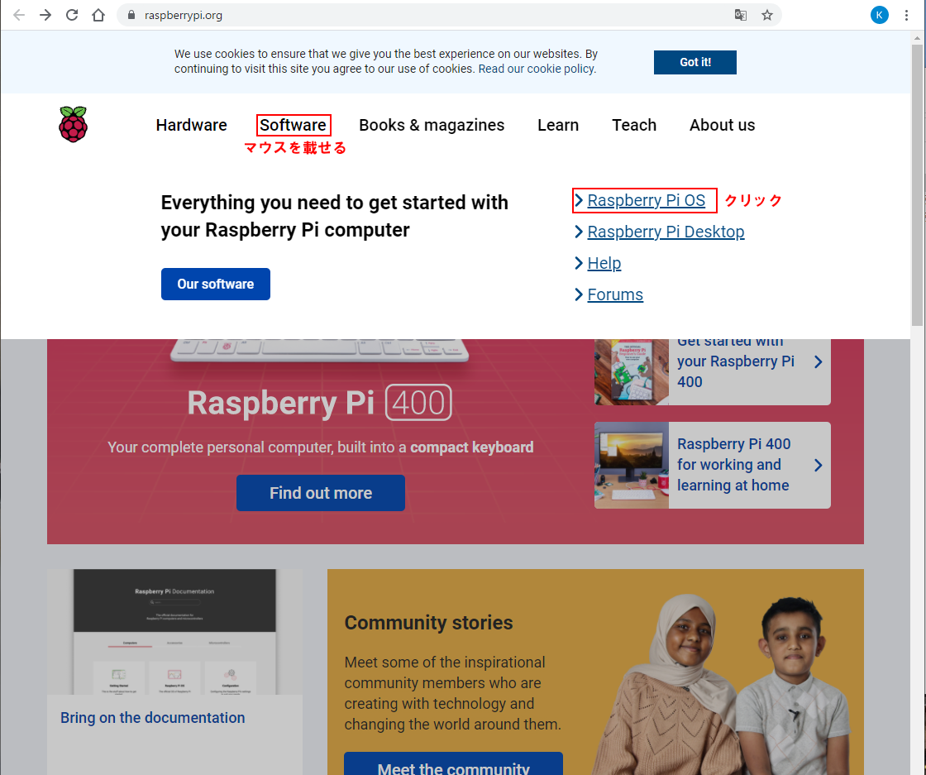926x775 pixels.
Task: Click the browser forward arrow
Action: [45, 15]
